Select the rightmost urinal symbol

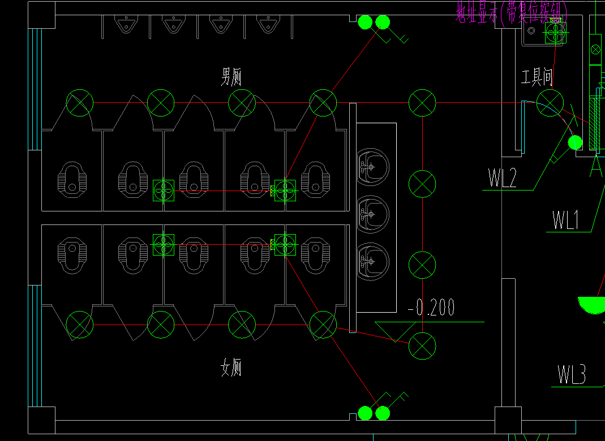269,24
